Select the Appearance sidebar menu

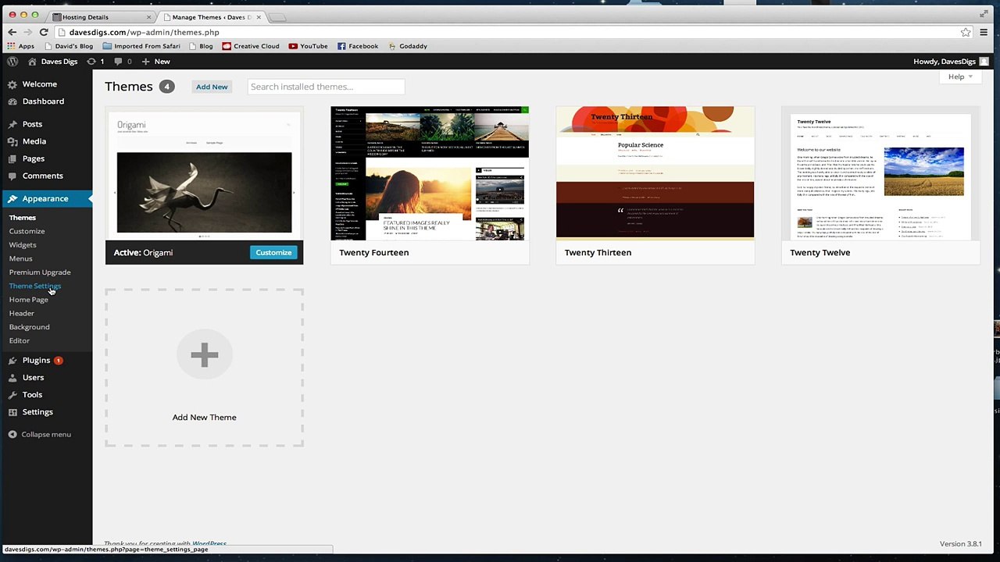[x=46, y=198]
